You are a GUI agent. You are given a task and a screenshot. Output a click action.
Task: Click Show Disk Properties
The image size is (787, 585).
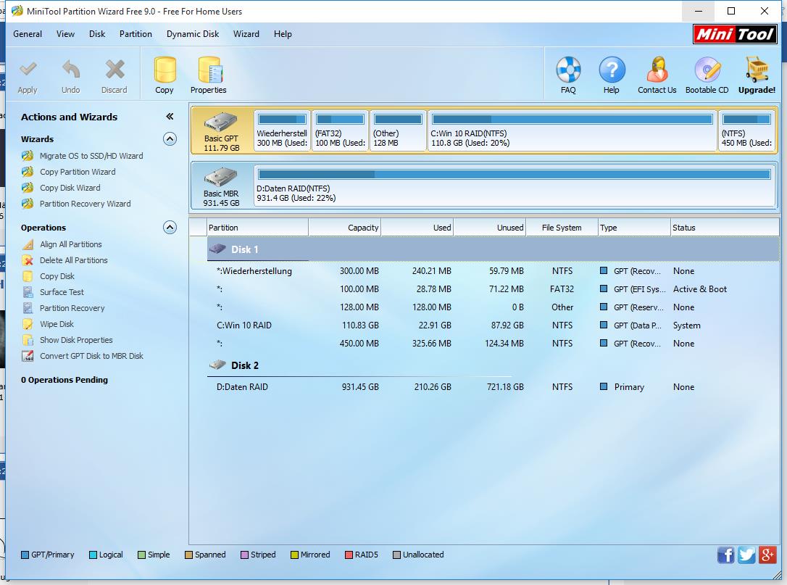click(x=76, y=340)
